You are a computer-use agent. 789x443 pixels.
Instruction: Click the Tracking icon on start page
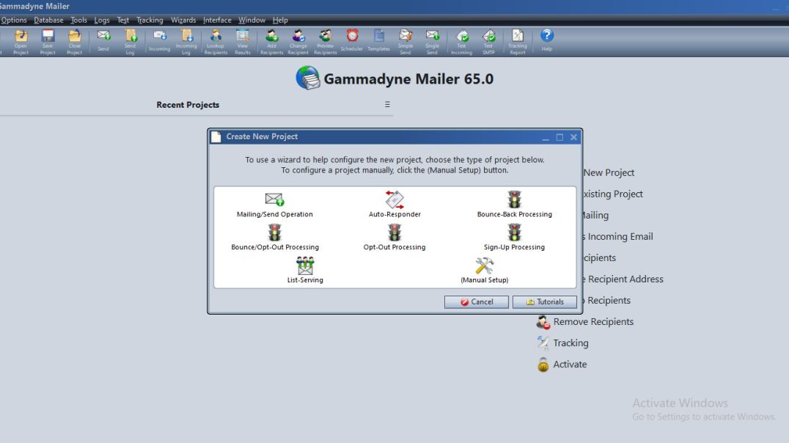point(543,343)
